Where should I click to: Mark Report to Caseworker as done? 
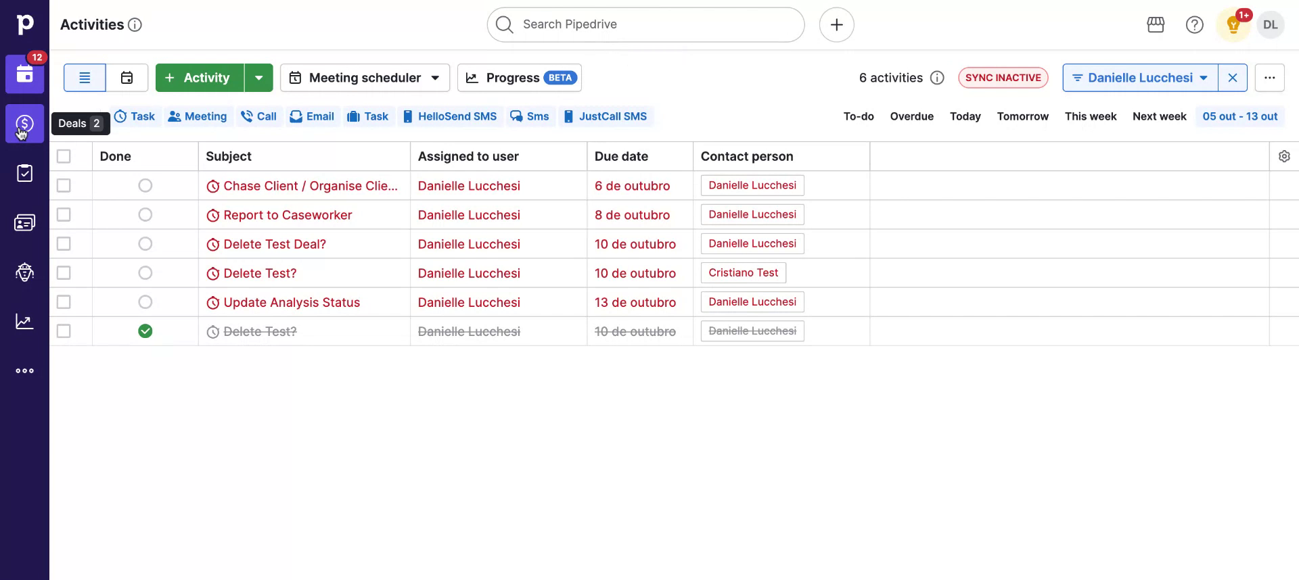coord(145,214)
